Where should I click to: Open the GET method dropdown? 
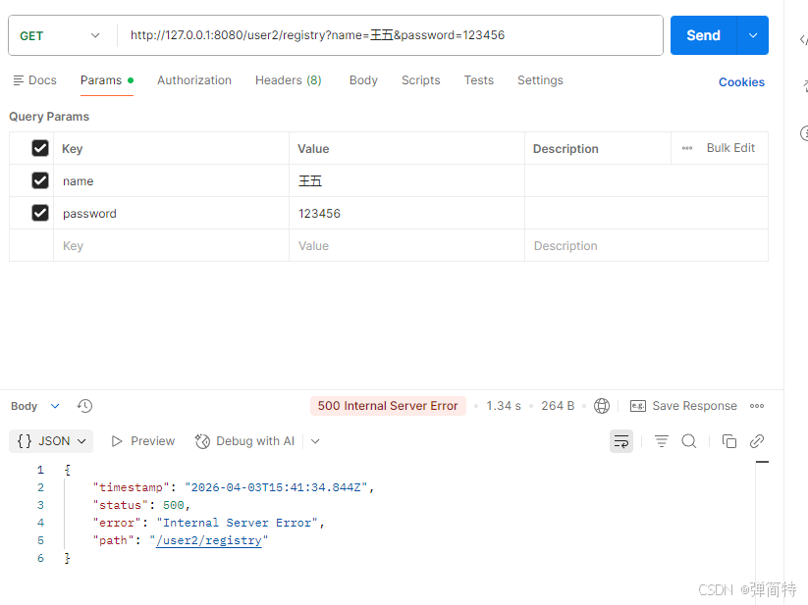60,35
